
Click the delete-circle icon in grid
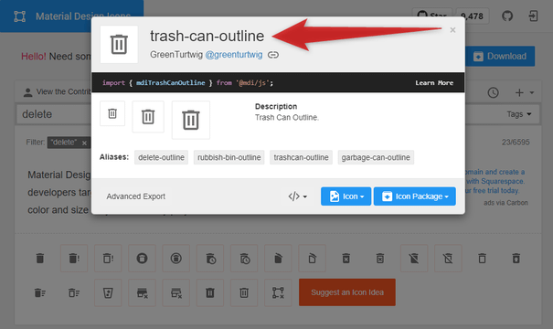pyautogui.click(x=142, y=259)
